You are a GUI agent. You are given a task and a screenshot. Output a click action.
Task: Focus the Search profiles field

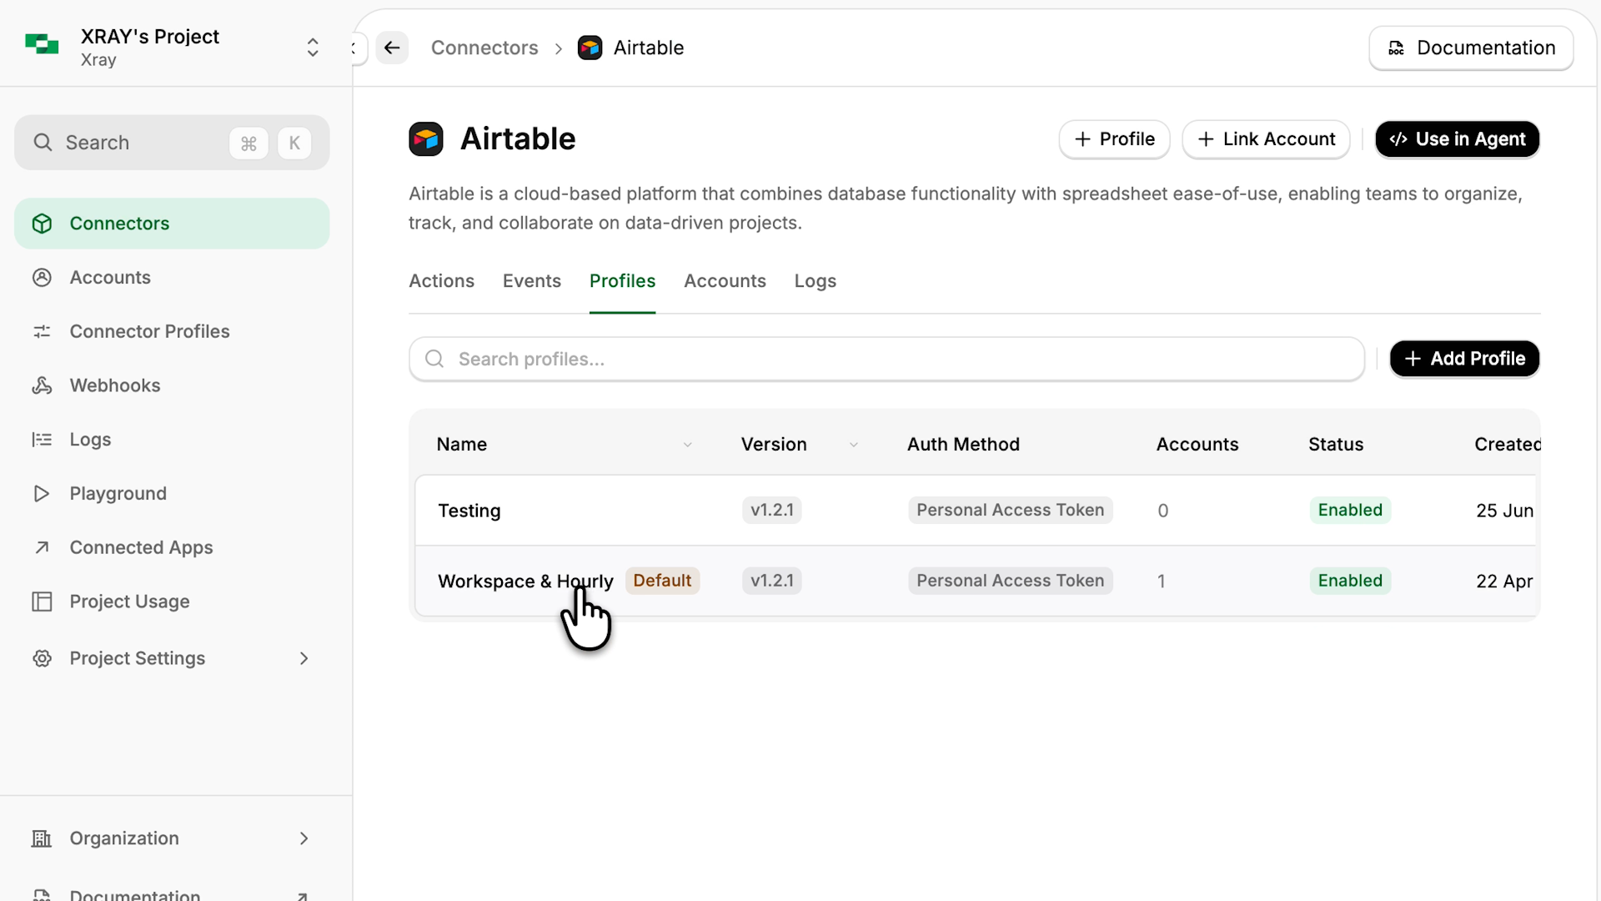886,359
